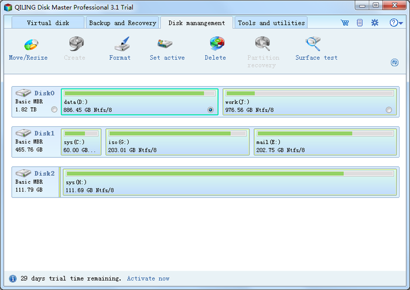The height and width of the screenshot is (290, 410).
Task: Click the Delete label
Action: coord(215,57)
